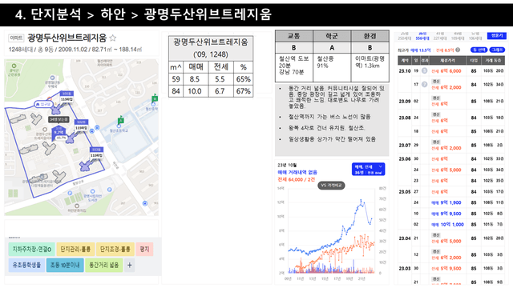513x288 pixels.
Task: Click the 아파트 badge before the complex name
Action: click(16, 38)
